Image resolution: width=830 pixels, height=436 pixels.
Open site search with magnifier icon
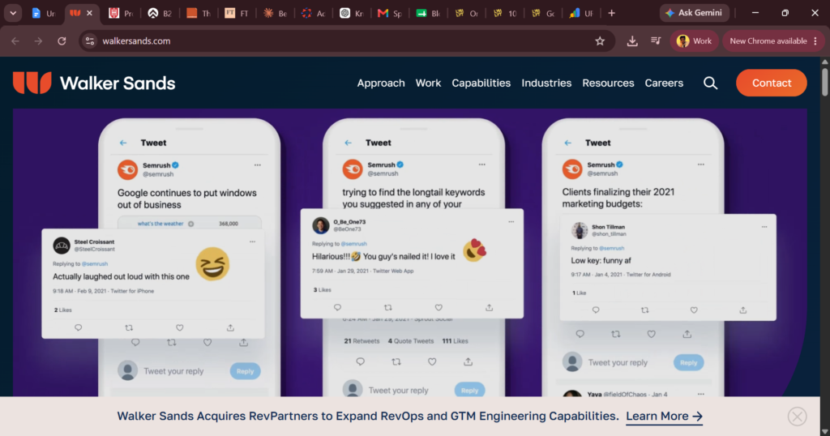(x=710, y=83)
